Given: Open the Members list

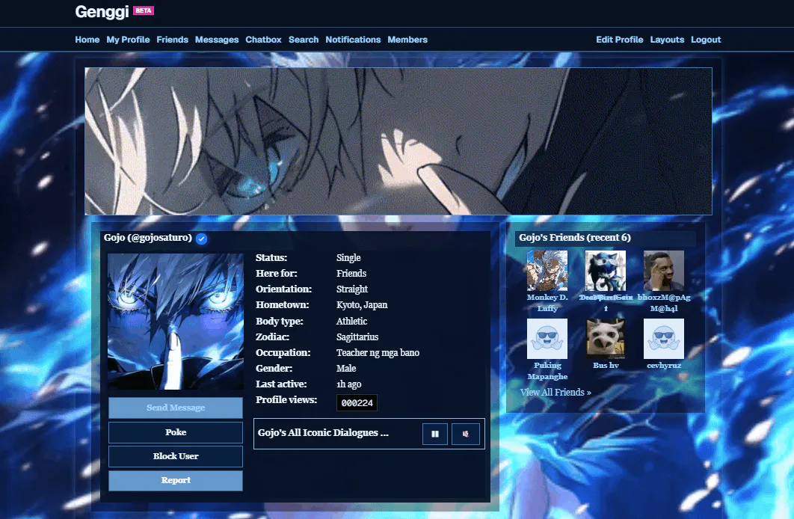Looking at the screenshot, I should tap(407, 40).
